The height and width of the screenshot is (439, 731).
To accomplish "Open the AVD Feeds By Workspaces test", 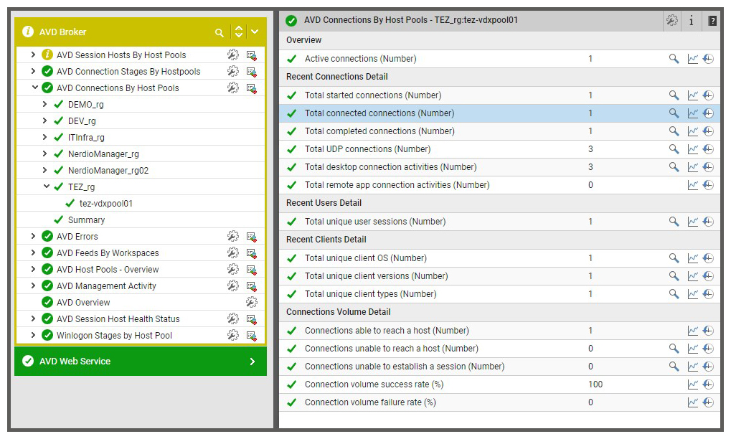I will pyautogui.click(x=108, y=253).
